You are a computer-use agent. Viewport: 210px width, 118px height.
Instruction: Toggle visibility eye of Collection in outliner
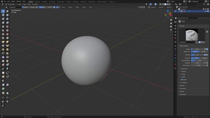click(206, 9)
